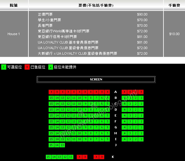Select seat I4 in row I
This screenshot has width=185, height=161.
pos(124,139)
